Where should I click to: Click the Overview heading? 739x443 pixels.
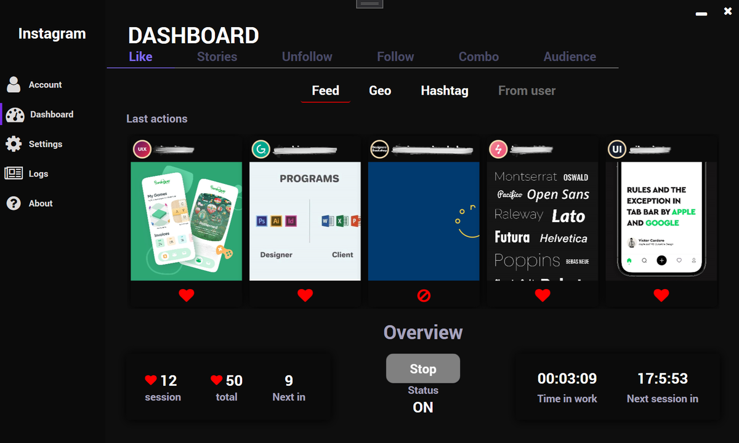[x=423, y=332]
